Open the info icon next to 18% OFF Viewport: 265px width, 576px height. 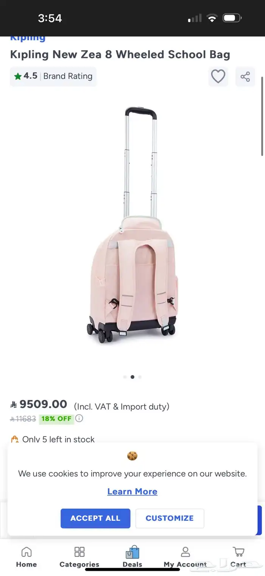click(x=79, y=419)
